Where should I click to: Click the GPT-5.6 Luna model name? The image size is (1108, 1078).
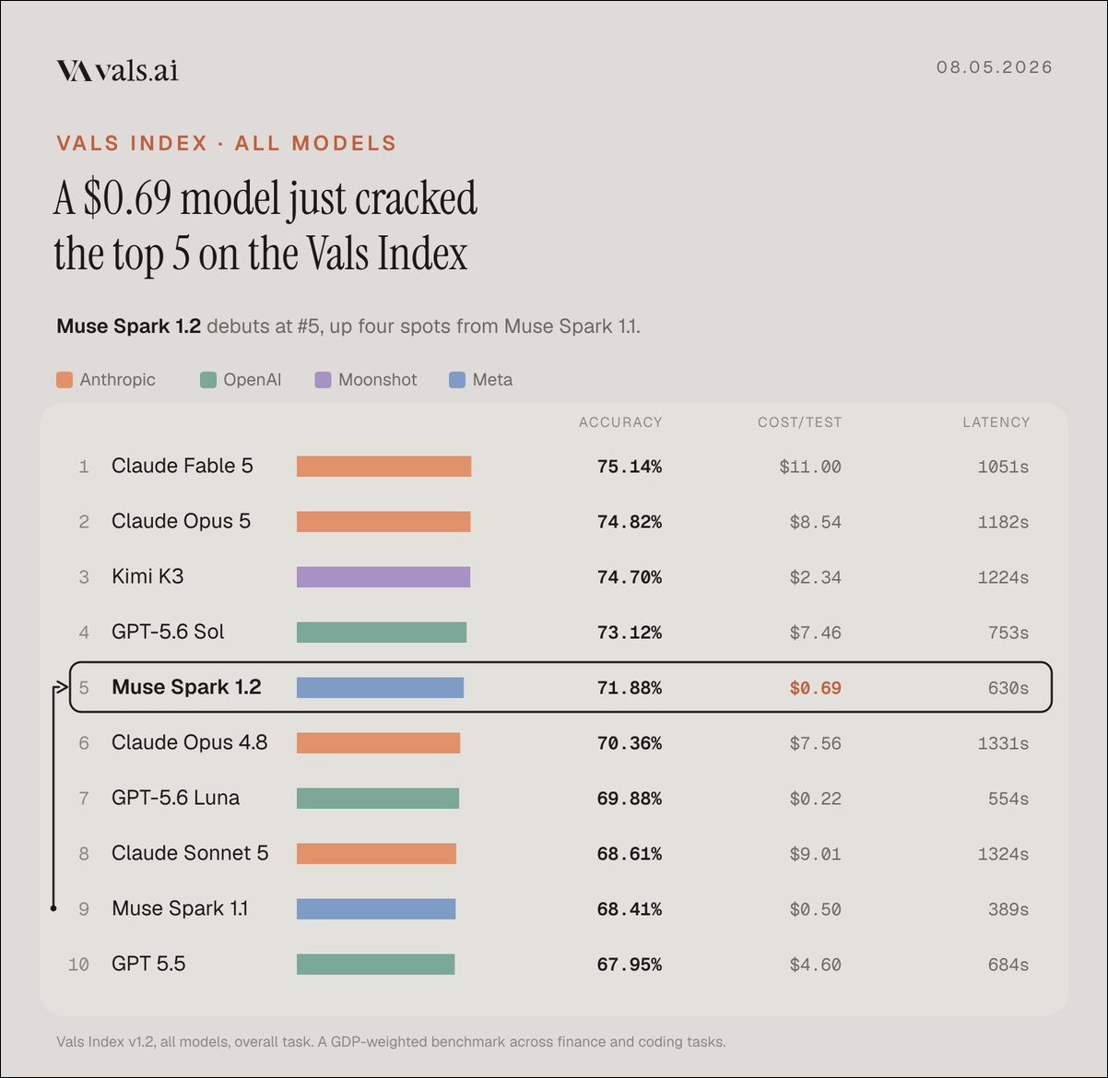pyautogui.click(x=175, y=798)
